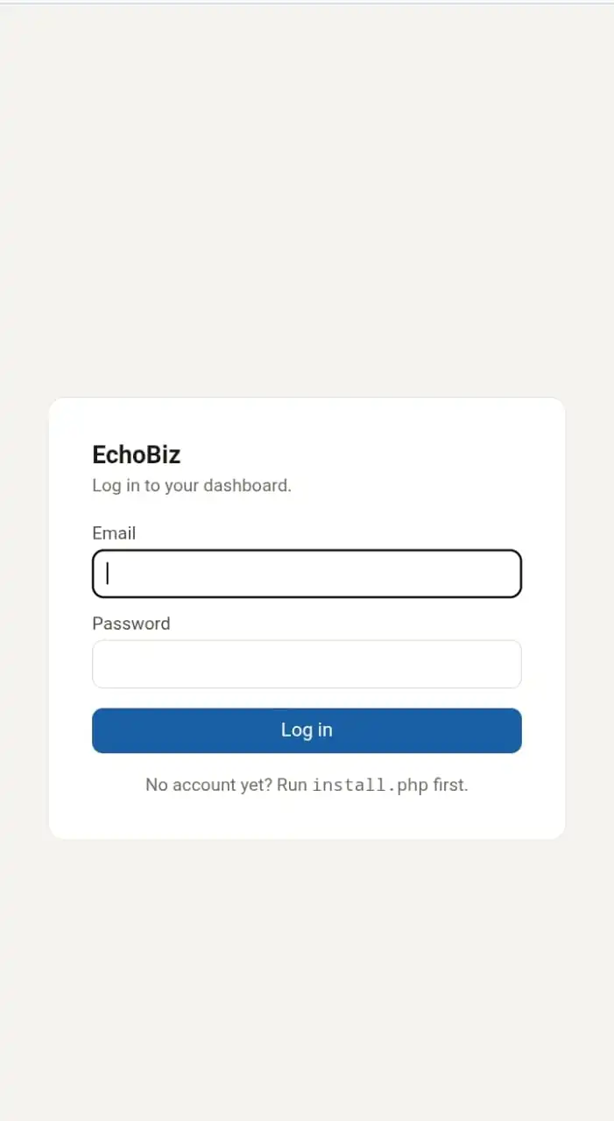Click the Email field label
Image resolution: width=614 pixels, height=1121 pixels.
click(114, 533)
